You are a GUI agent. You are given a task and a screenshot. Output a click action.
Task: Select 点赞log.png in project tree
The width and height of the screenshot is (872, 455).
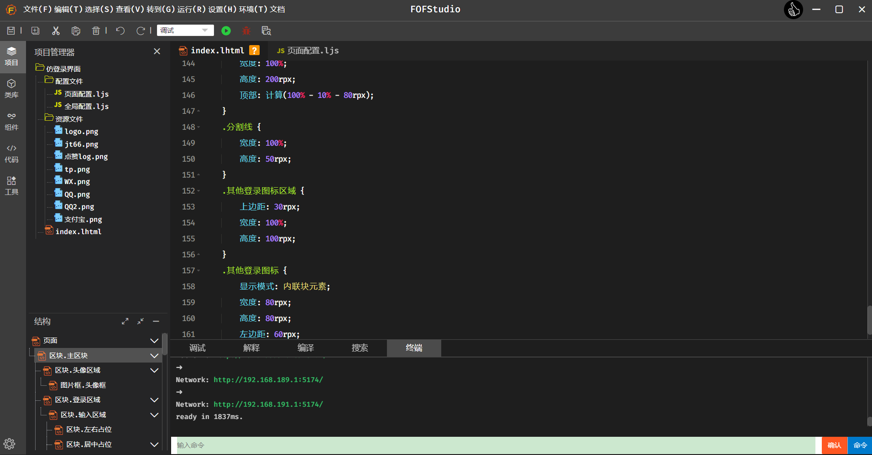click(86, 156)
